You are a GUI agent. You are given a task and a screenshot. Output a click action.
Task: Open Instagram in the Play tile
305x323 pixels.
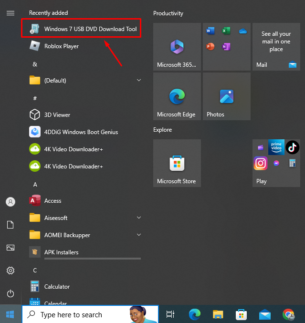261,163
